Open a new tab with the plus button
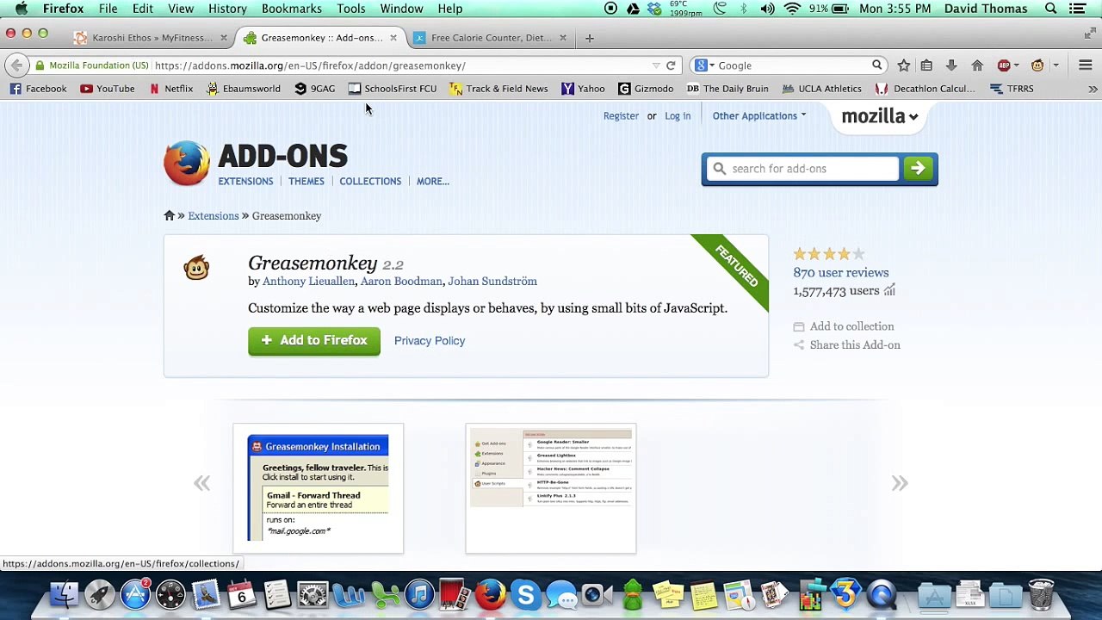Screen dimensions: 1102x620 [x=589, y=38]
